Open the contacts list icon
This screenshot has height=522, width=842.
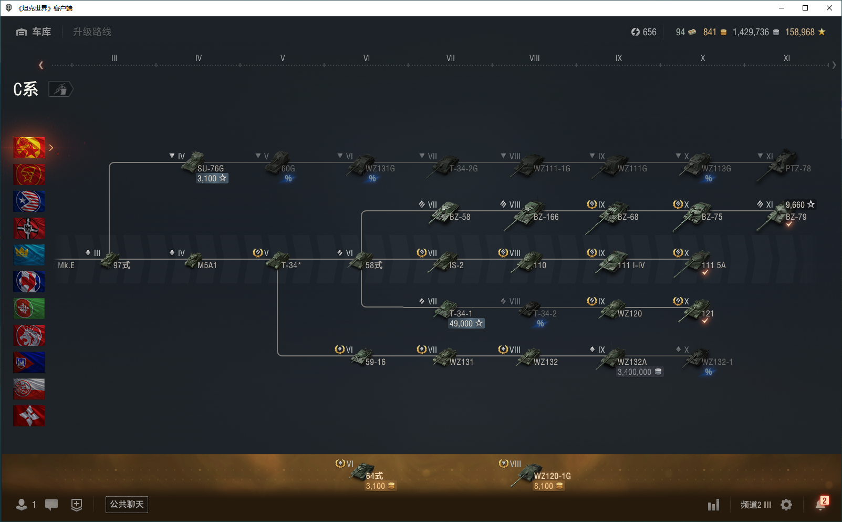[x=22, y=505]
